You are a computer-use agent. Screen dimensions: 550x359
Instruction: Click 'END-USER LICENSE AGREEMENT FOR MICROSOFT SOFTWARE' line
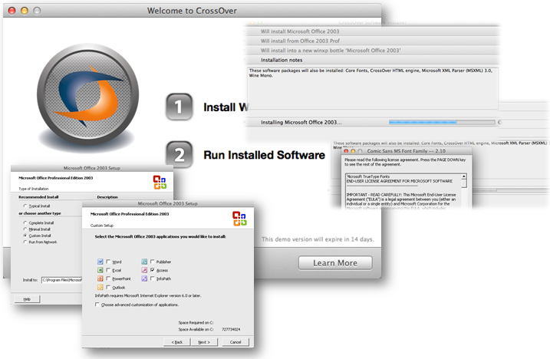point(399,181)
